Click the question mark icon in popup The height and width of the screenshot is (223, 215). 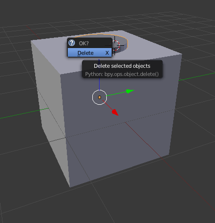click(x=72, y=43)
